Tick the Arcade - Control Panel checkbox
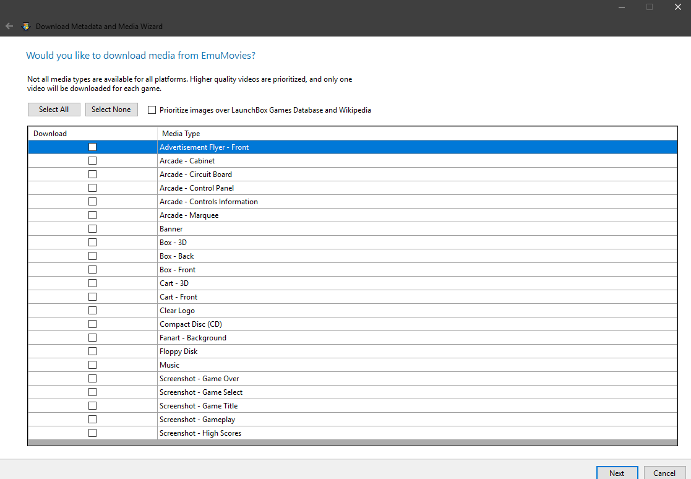 [93, 188]
